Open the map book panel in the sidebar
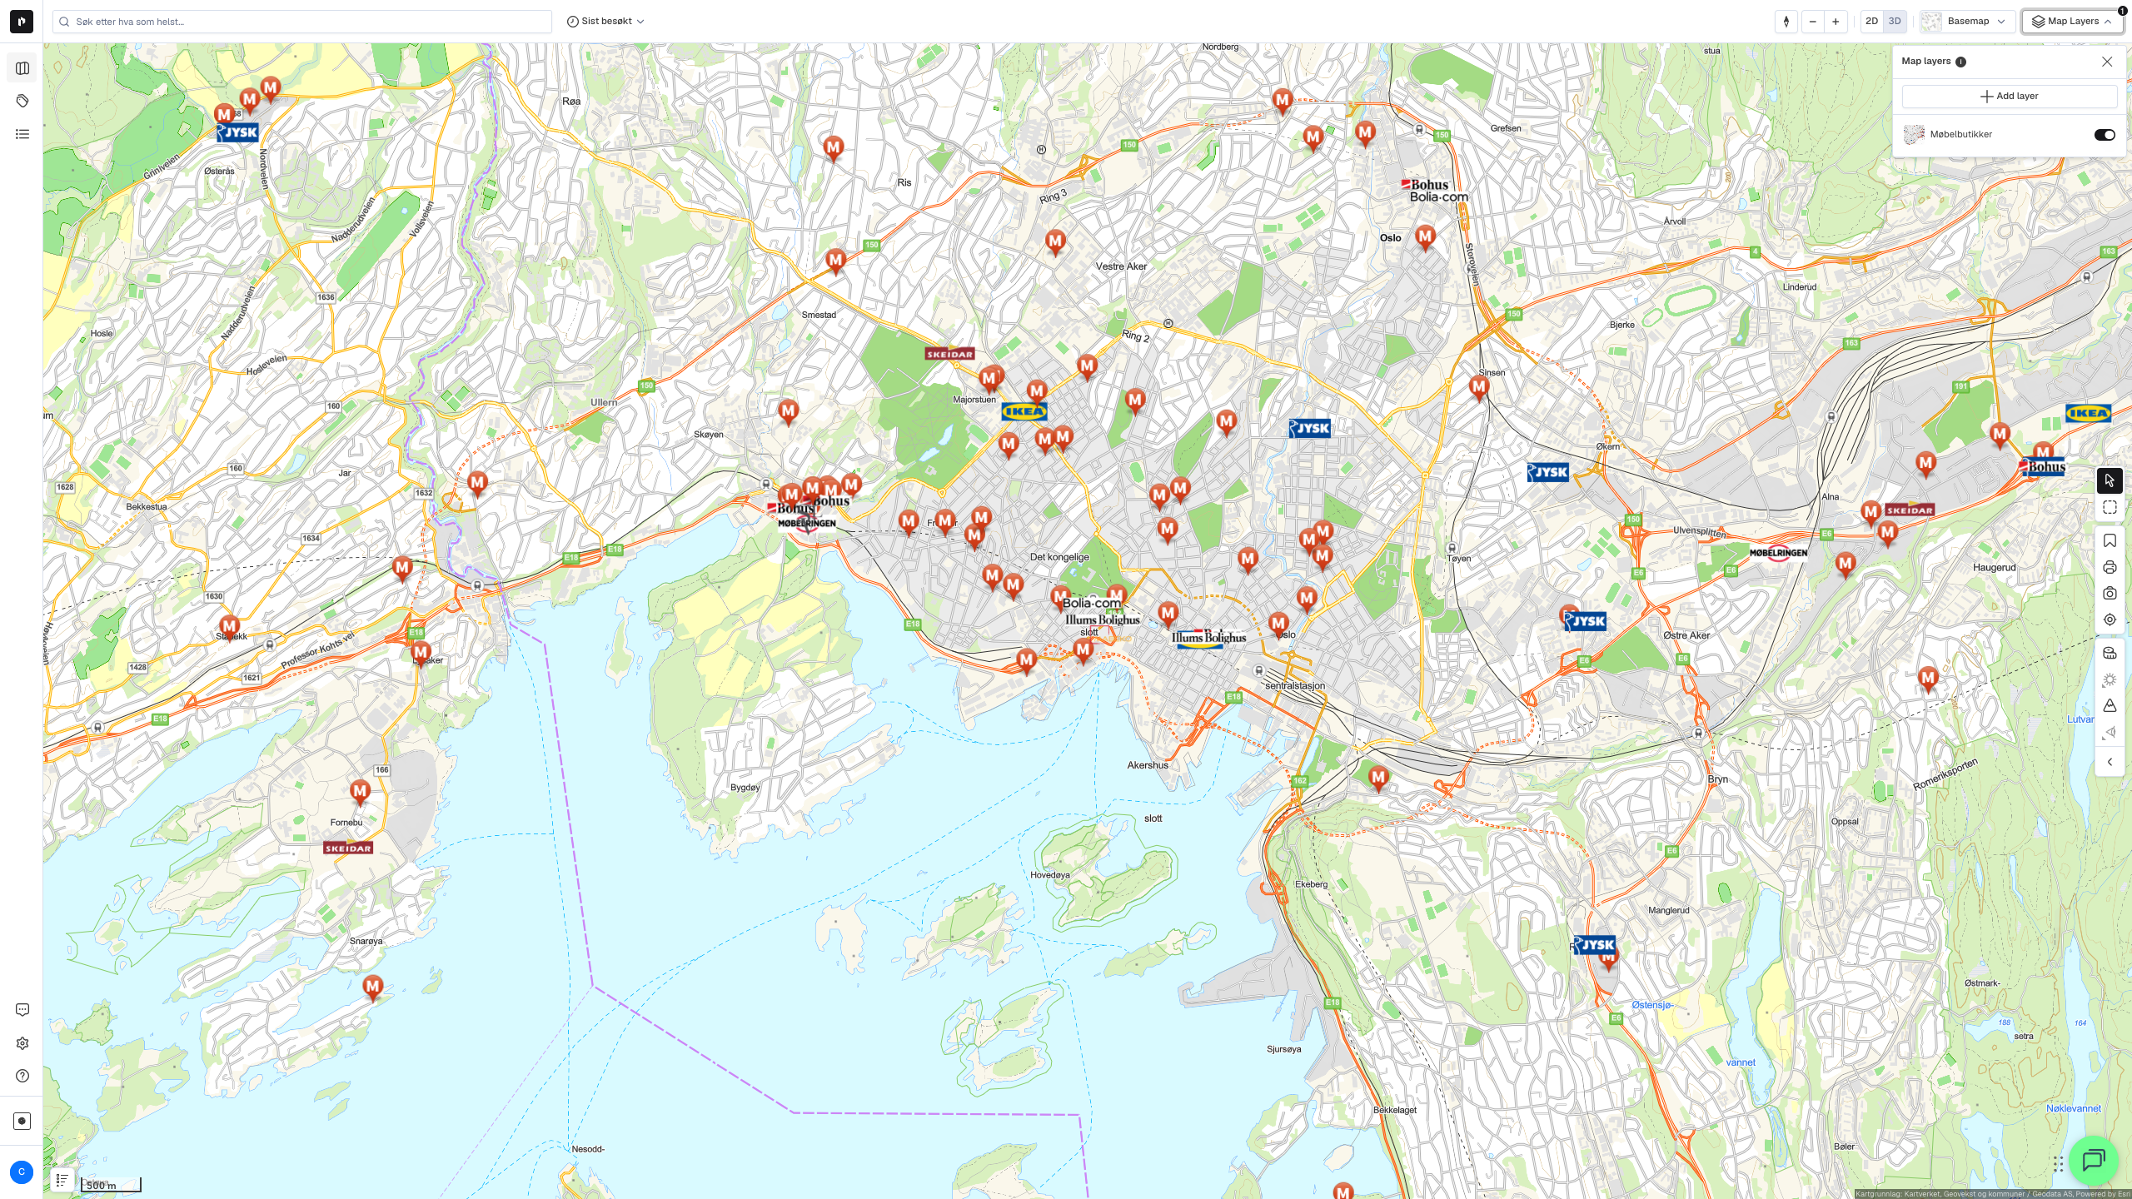The image size is (2132, 1199). tap(22, 68)
